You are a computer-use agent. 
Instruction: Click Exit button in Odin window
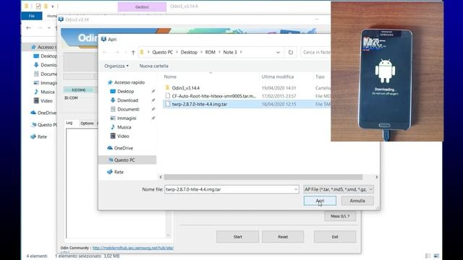[x=334, y=237]
